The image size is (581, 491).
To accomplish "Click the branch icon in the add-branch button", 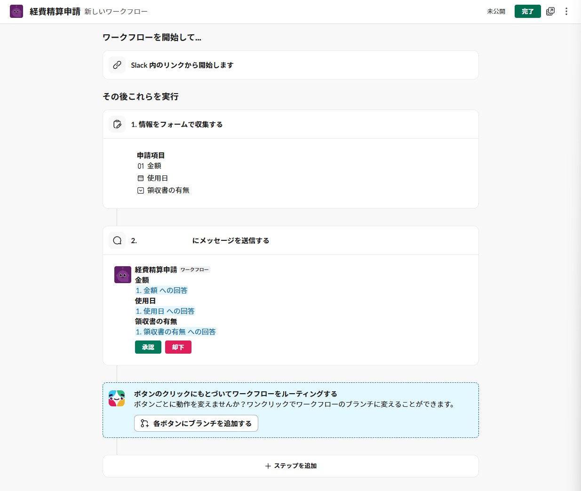I will [x=145, y=423].
